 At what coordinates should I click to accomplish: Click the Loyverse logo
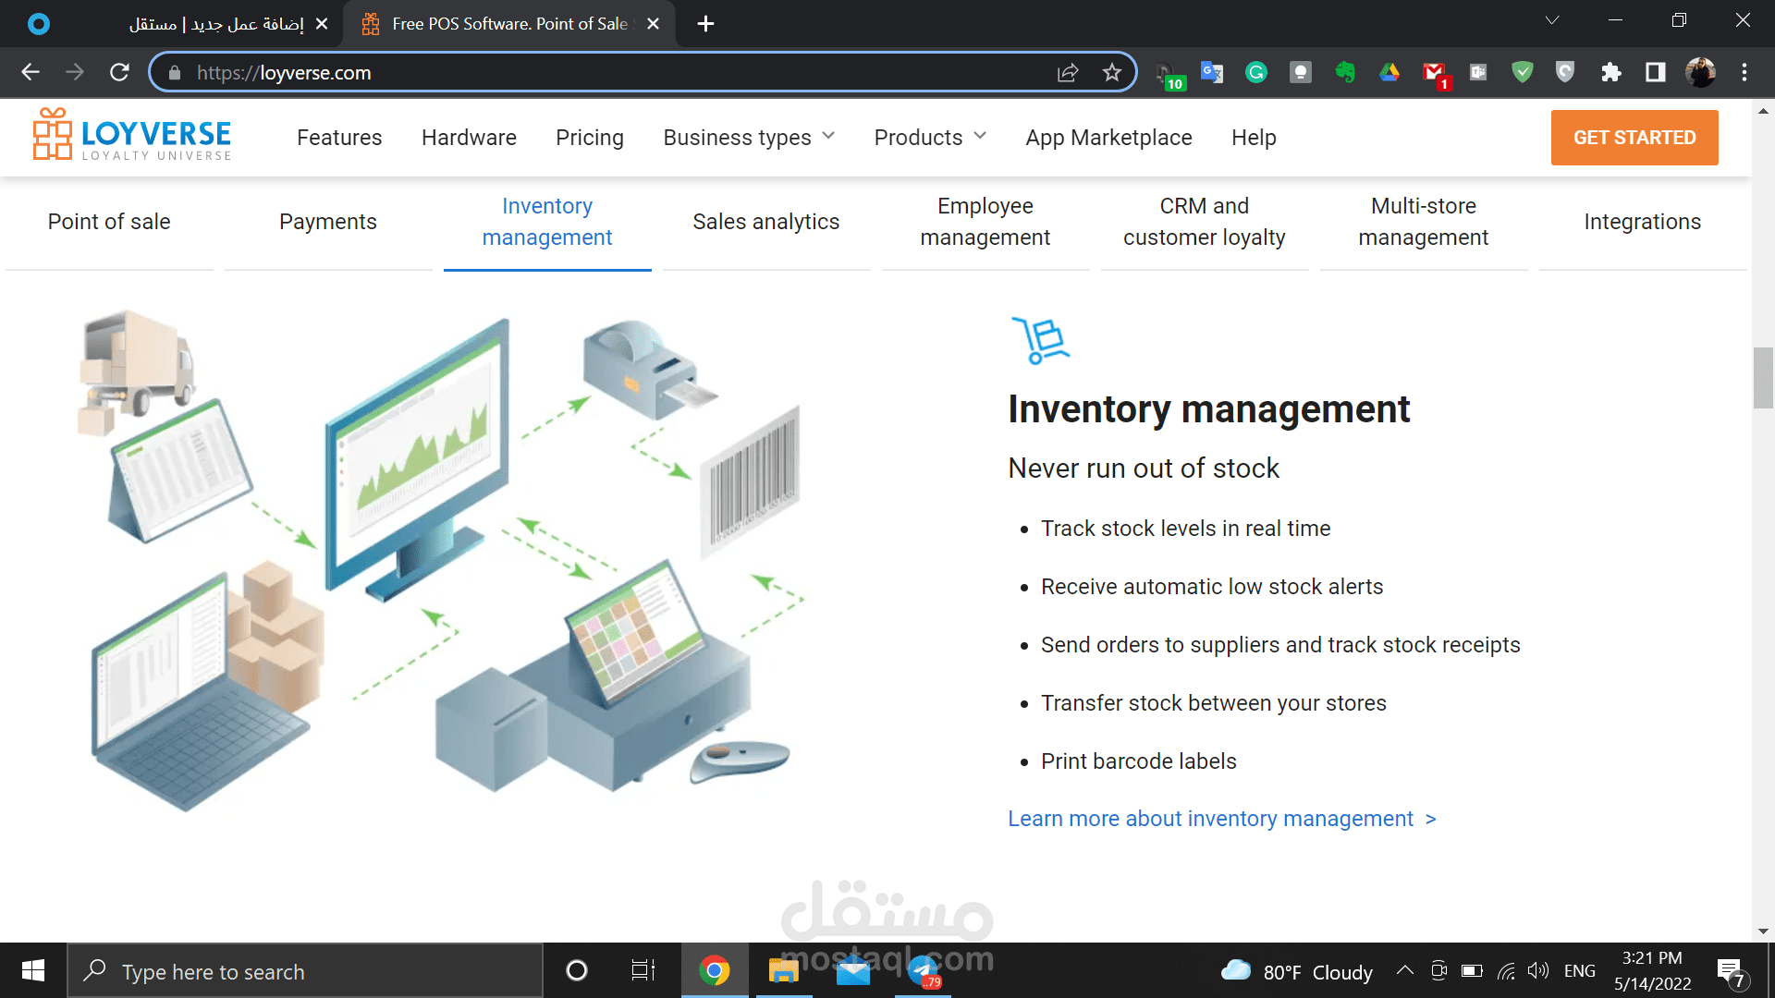(132, 137)
